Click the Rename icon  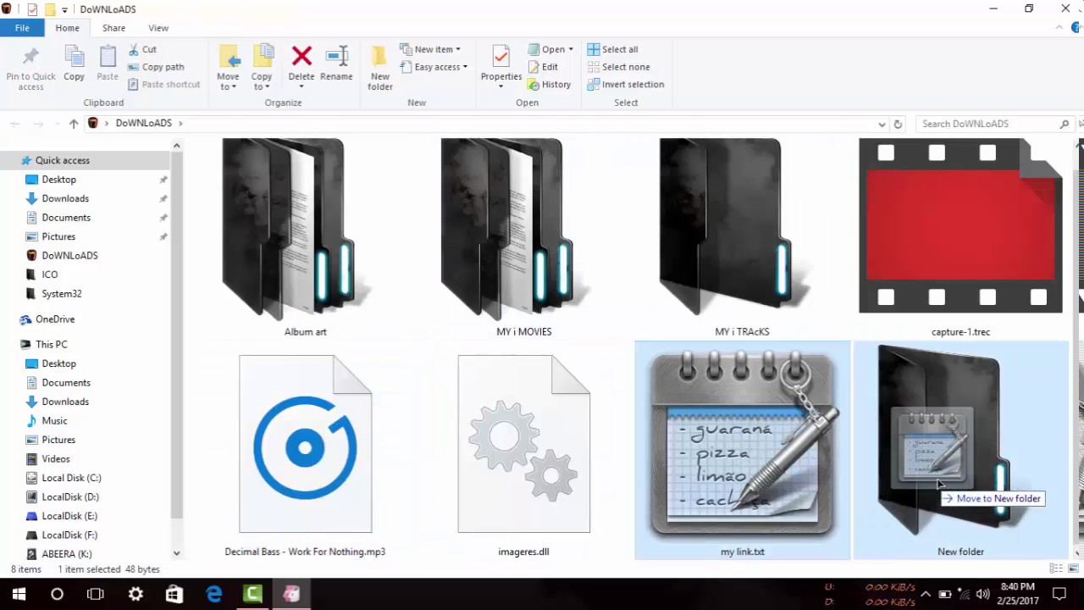(x=336, y=64)
